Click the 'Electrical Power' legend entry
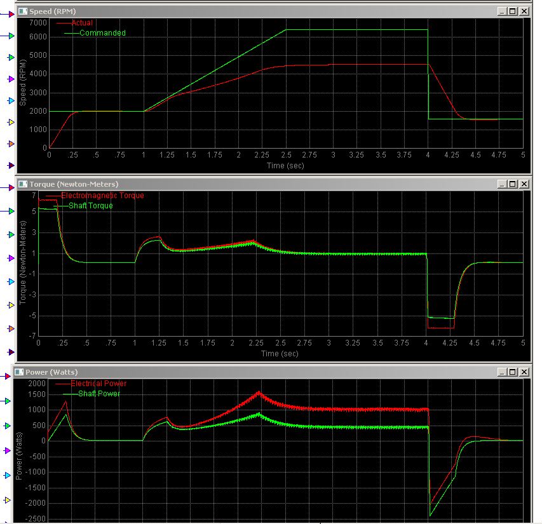 tap(98, 384)
